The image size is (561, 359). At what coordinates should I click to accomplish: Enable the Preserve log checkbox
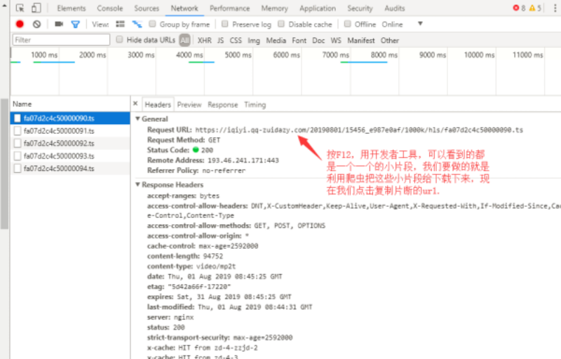[x=225, y=24]
